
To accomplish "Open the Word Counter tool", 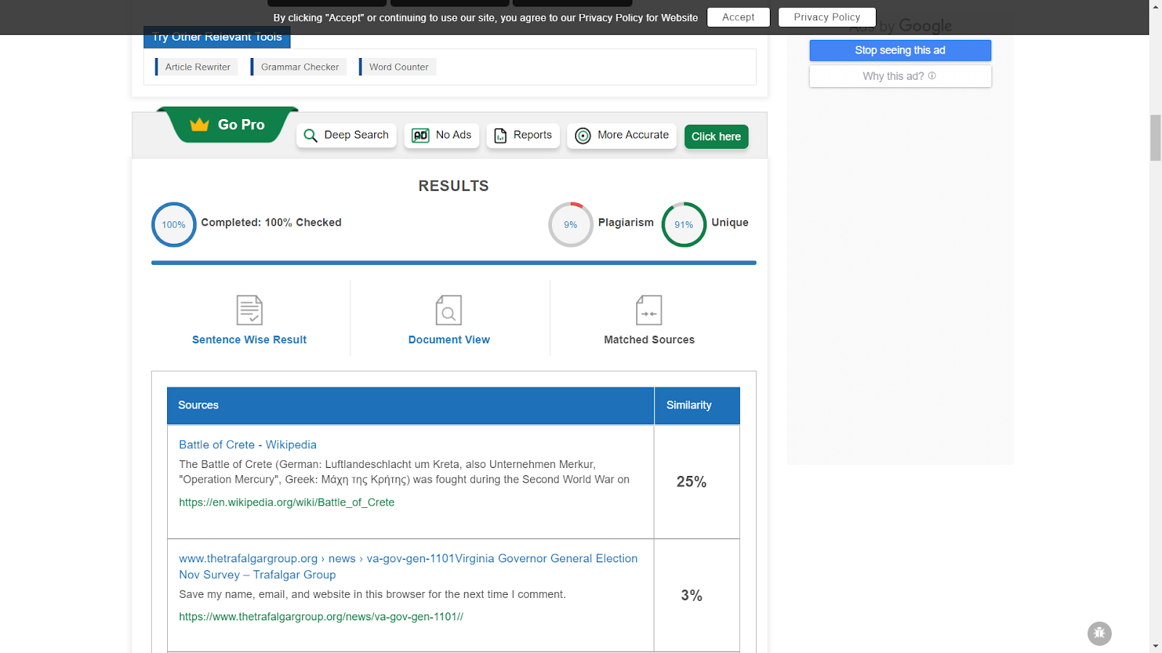I will pos(398,67).
